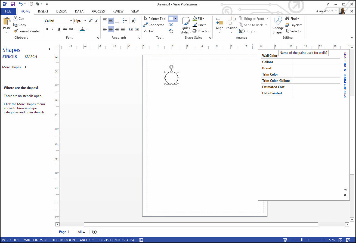356x243 pixels.
Task: Toggle Align Left text alignment
Action: tap(105, 29)
